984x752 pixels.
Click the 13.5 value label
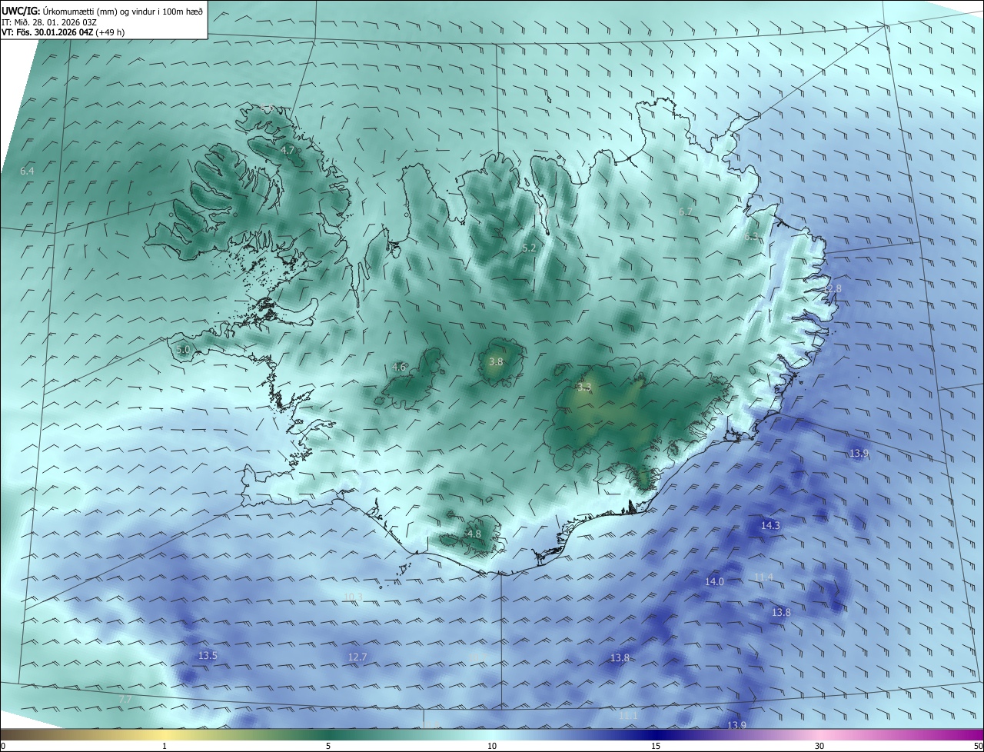[x=208, y=656]
